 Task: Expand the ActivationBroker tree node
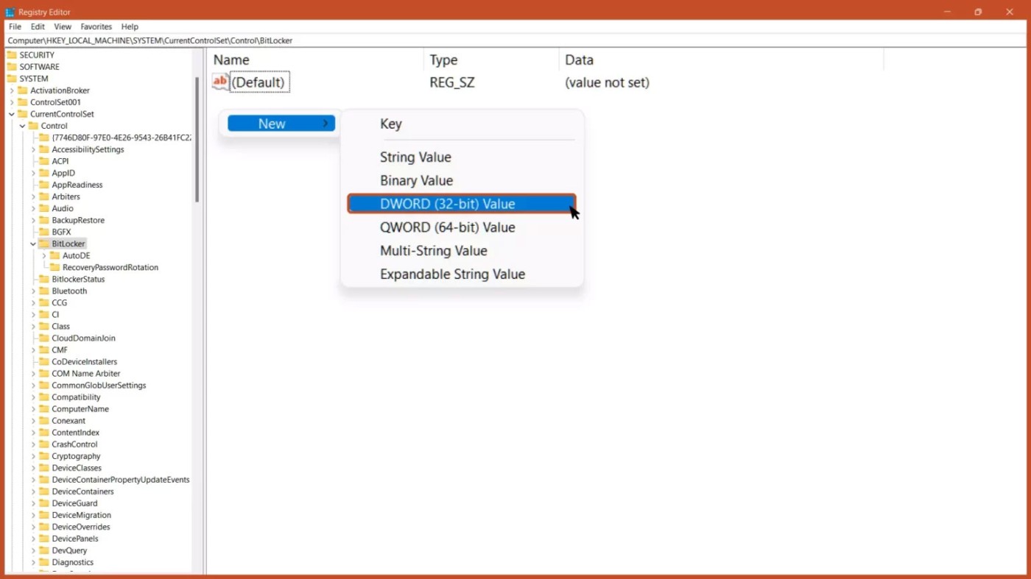(12, 90)
